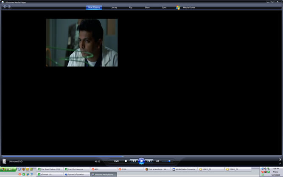
Task: Open the Library tab
Action: (114, 7)
